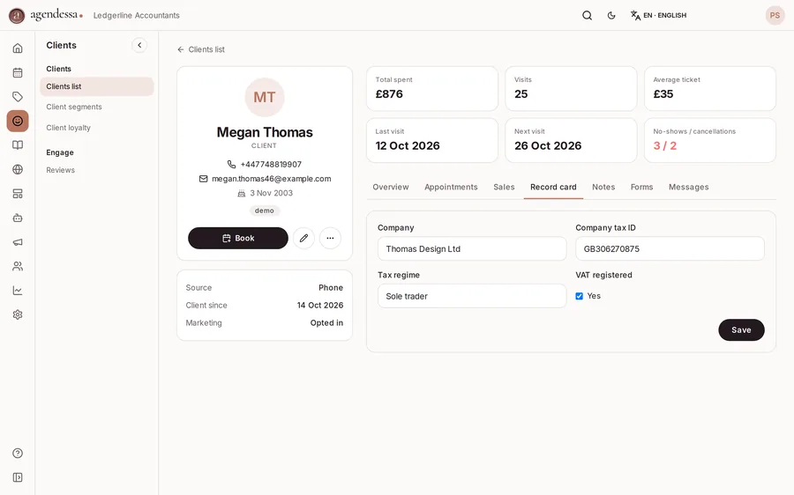Viewport: 794px width, 495px height.
Task: Open the globe icon in sidebar
Action: [18, 169]
